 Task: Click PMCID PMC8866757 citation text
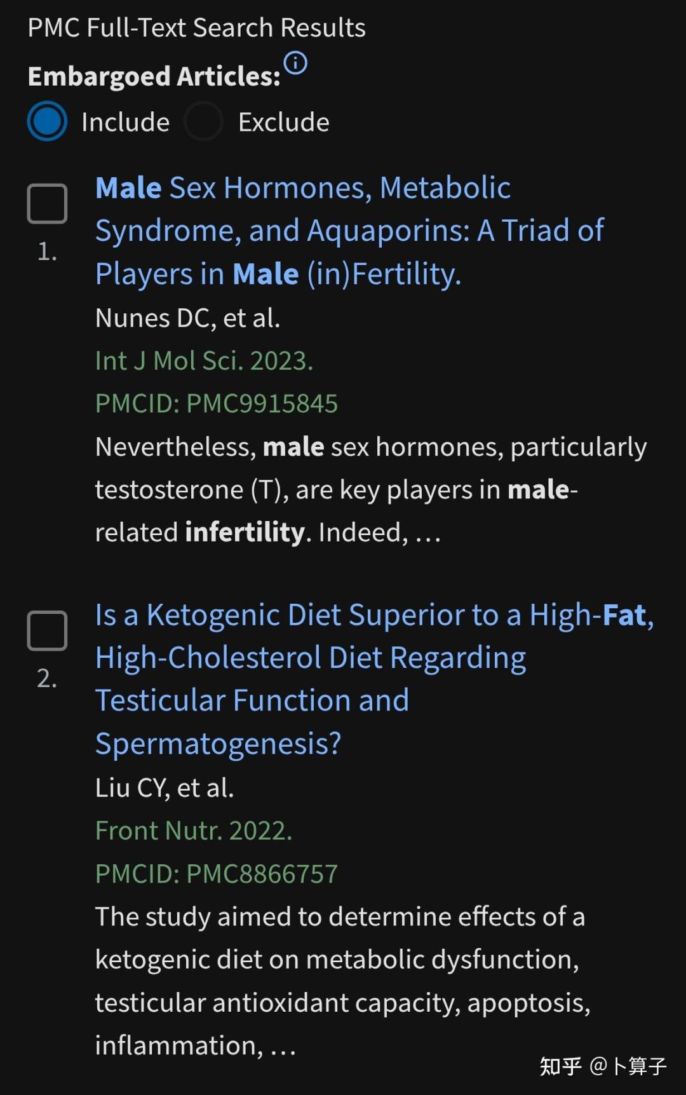point(217,874)
